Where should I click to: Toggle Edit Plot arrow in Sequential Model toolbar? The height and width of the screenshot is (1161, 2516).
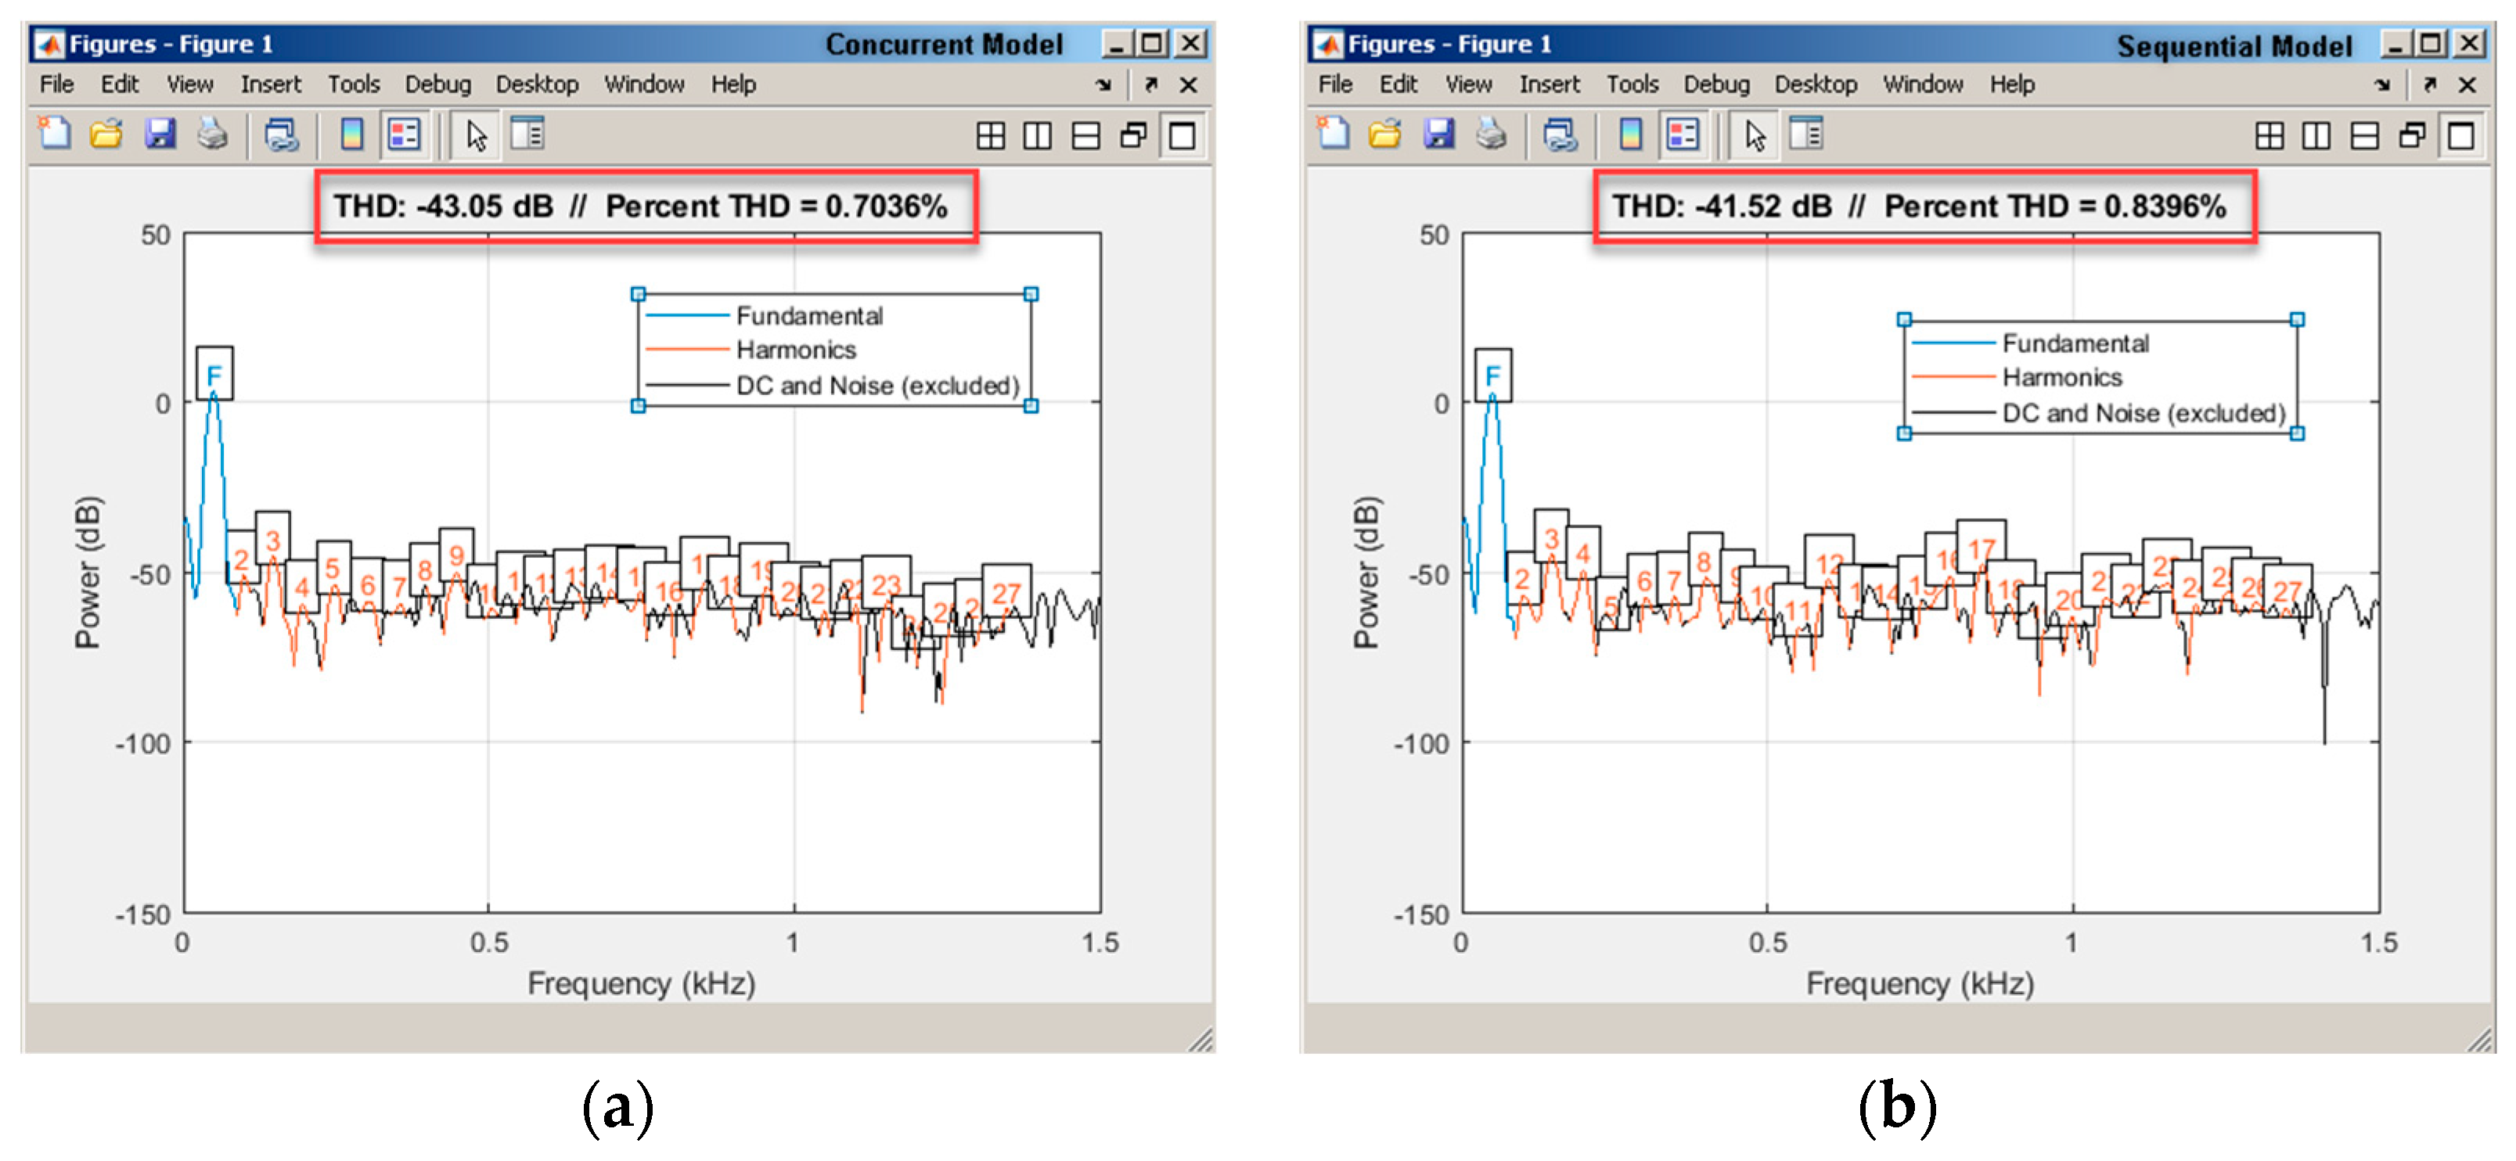(x=1755, y=135)
